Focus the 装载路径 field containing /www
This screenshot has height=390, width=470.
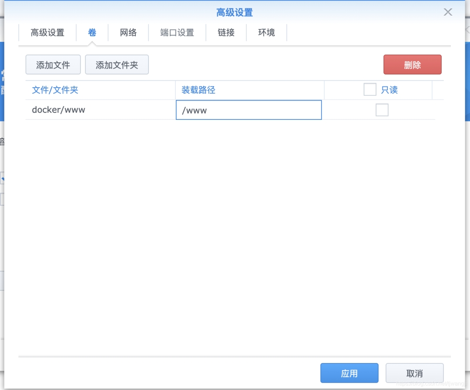coord(249,110)
